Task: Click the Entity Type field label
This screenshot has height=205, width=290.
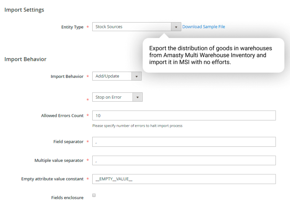Action: pyautogui.click(x=72, y=27)
